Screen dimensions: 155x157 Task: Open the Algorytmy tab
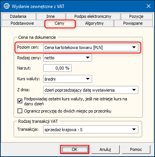pos(94,23)
